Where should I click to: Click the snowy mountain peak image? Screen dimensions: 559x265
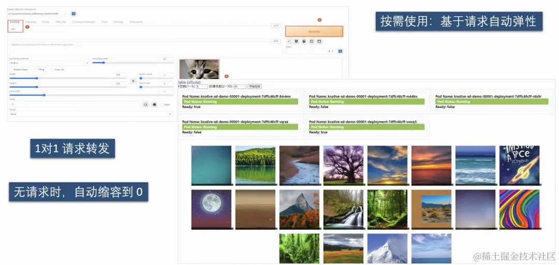point(387,248)
